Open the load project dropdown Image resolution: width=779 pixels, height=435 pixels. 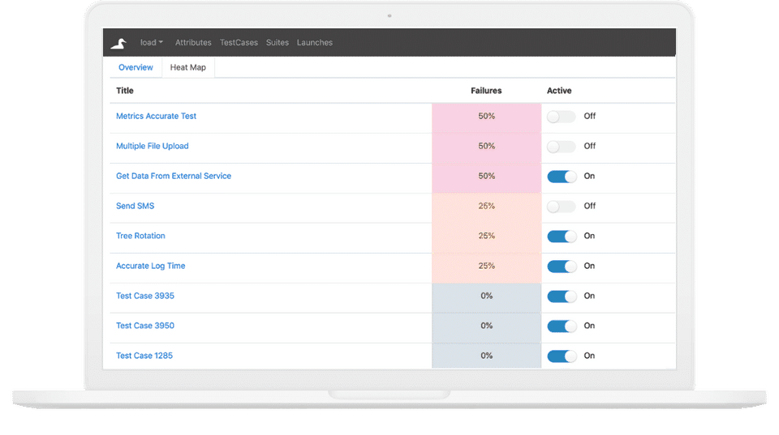[x=152, y=43]
